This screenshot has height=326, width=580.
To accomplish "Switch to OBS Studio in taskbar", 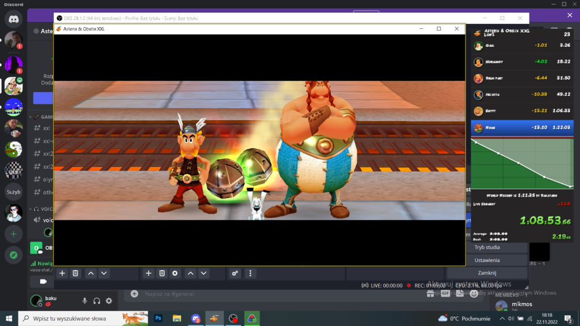I will click(233, 318).
